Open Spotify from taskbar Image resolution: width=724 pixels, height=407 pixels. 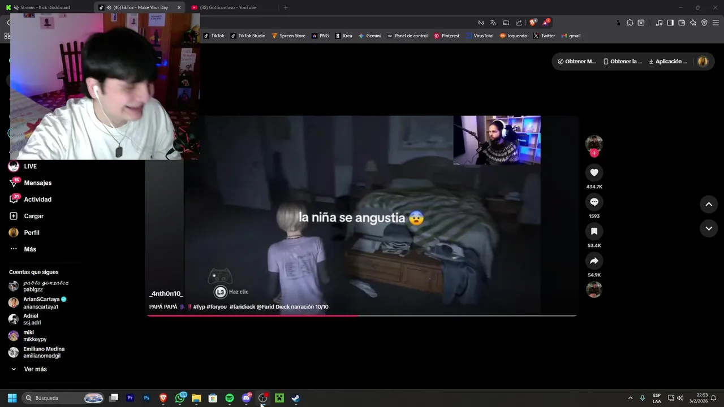230,398
